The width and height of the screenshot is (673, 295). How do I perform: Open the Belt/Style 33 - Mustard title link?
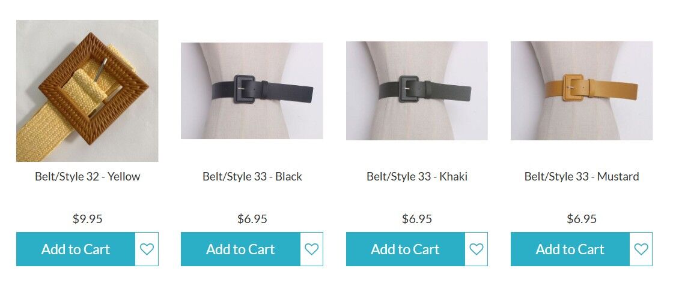[582, 176]
